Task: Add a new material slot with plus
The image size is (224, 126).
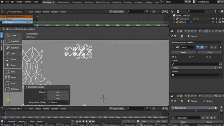Action: coord(221,107)
